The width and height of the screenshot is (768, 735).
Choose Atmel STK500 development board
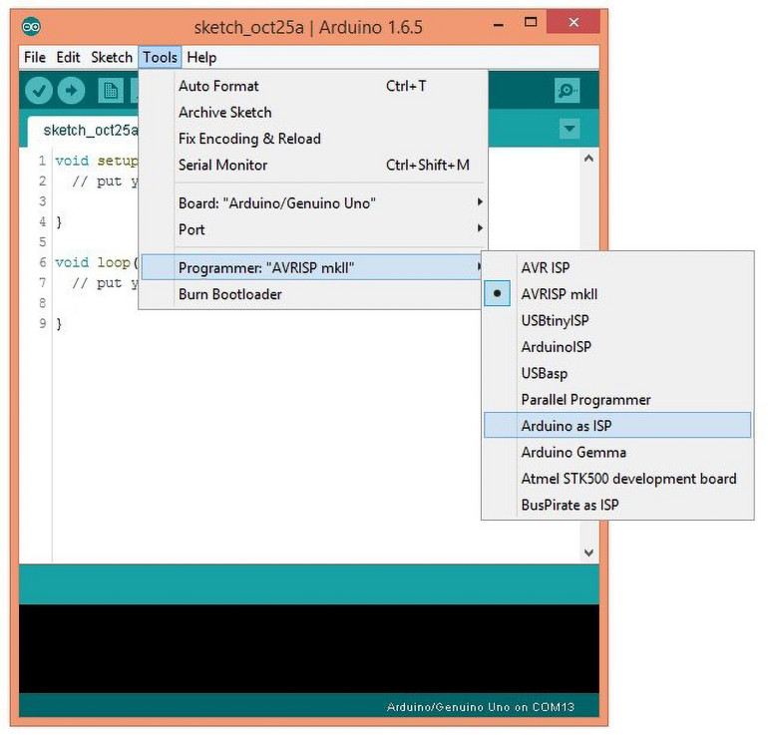click(x=628, y=479)
